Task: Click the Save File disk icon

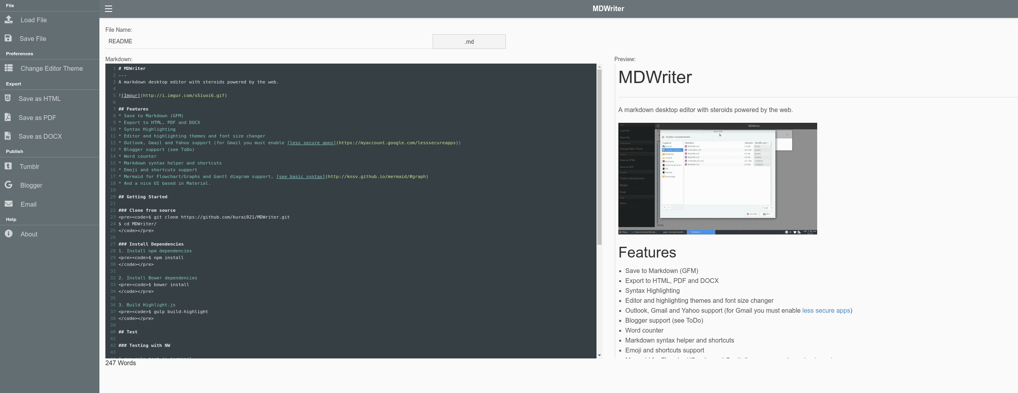Action: [x=8, y=38]
